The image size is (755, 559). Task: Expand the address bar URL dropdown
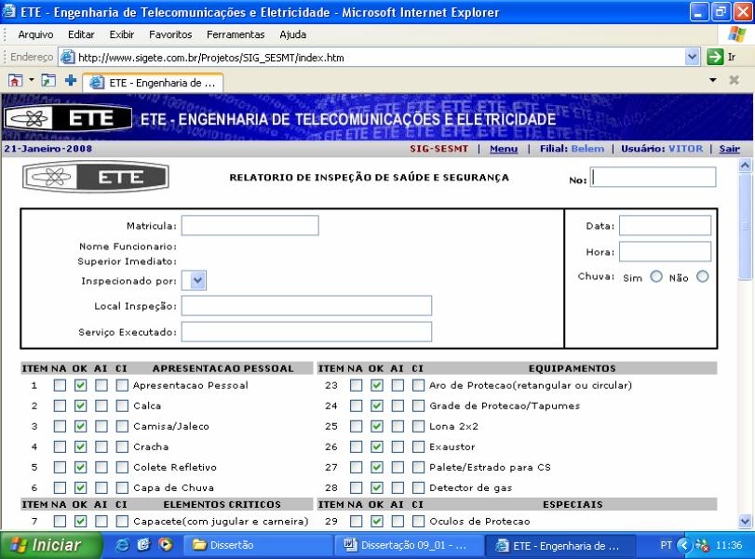coord(690,57)
